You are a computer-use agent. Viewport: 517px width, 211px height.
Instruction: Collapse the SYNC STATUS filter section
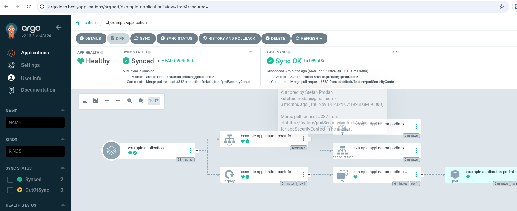(63, 168)
